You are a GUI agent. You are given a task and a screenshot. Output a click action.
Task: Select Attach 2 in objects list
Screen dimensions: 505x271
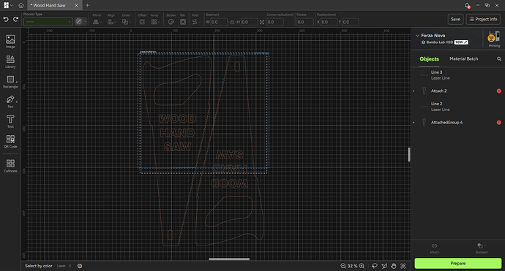click(458, 91)
